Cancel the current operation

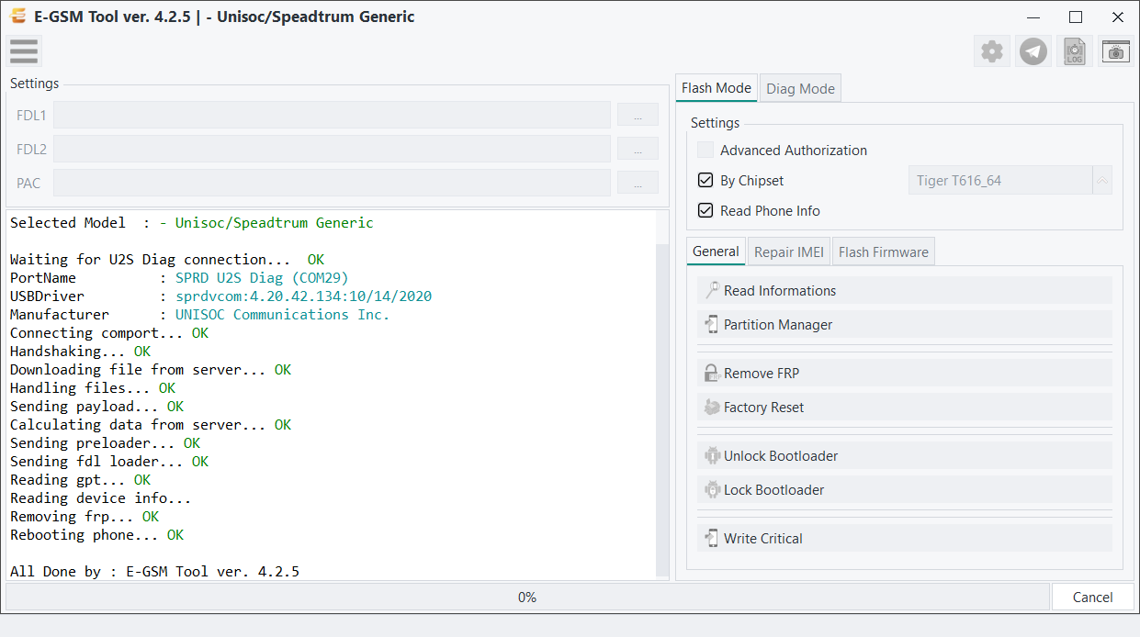pos(1092,598)
